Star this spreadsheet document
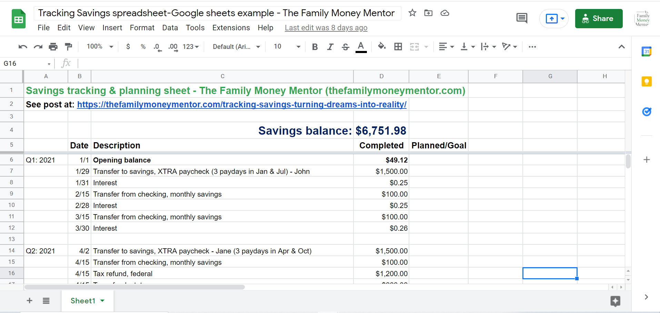The width and height of the screenshot is (660, 313). pos(412,13)
